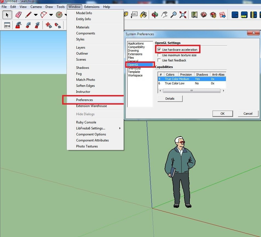Click the red magnet plugin icon
This screenshot has width=261, height=237.
pos(58,25)
